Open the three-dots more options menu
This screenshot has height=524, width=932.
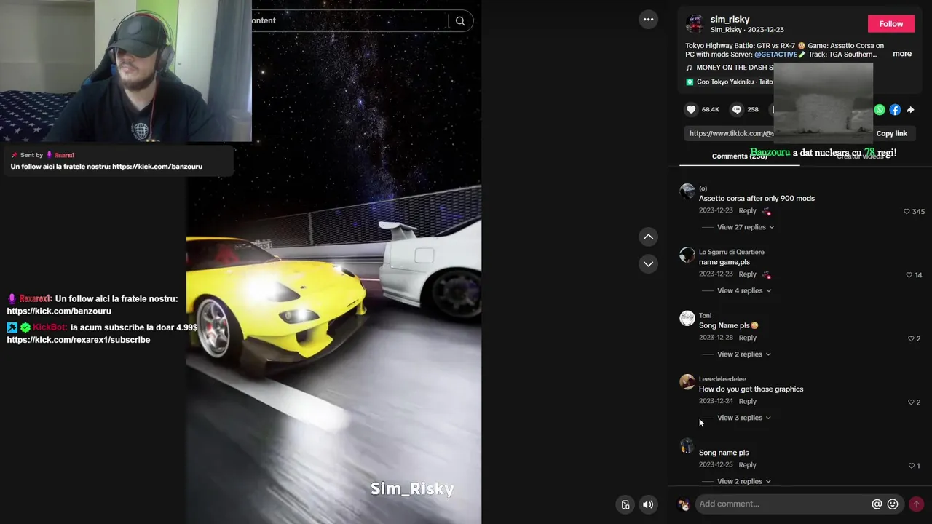coord(648,20)
